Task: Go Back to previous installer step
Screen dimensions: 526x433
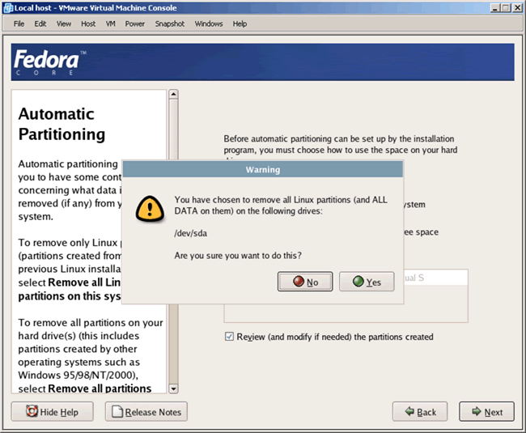Action: pyautogui.click(x=419, y=412)
